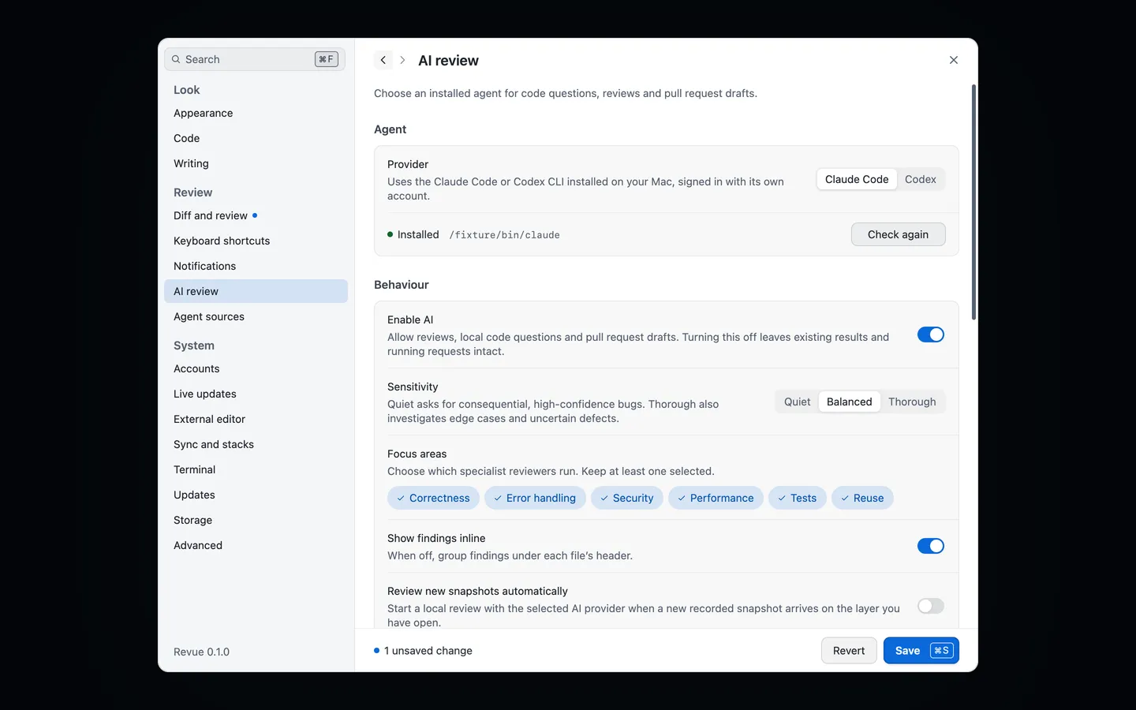Click the /fixture/bin/claude path text
This screenshot has width=1136, height=710.
[504, 235]
